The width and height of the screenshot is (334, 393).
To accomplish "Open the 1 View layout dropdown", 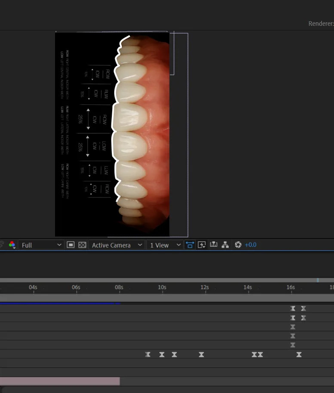I will point(165,245).
